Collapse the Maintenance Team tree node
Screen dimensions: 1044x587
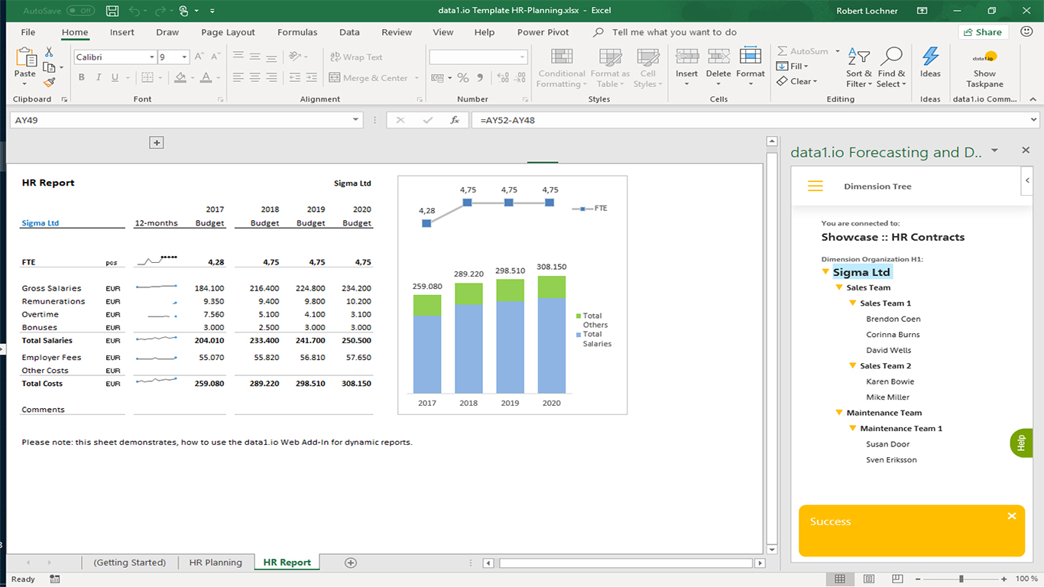839,413
